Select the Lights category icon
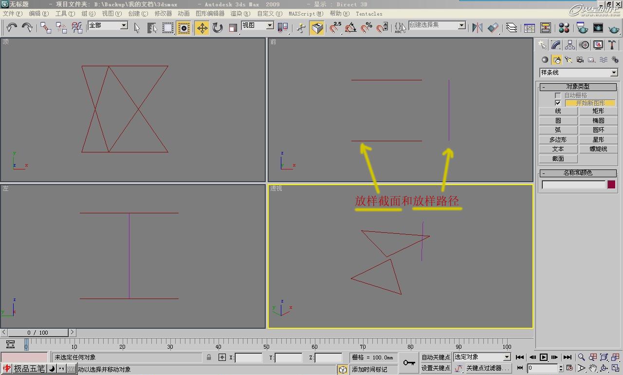This screenshot has width=623, height=375. click(x=568, y=60)
